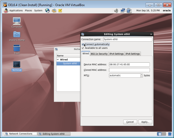
Task: Increase MTU with up arrow
Action: [x=142, y=75]
